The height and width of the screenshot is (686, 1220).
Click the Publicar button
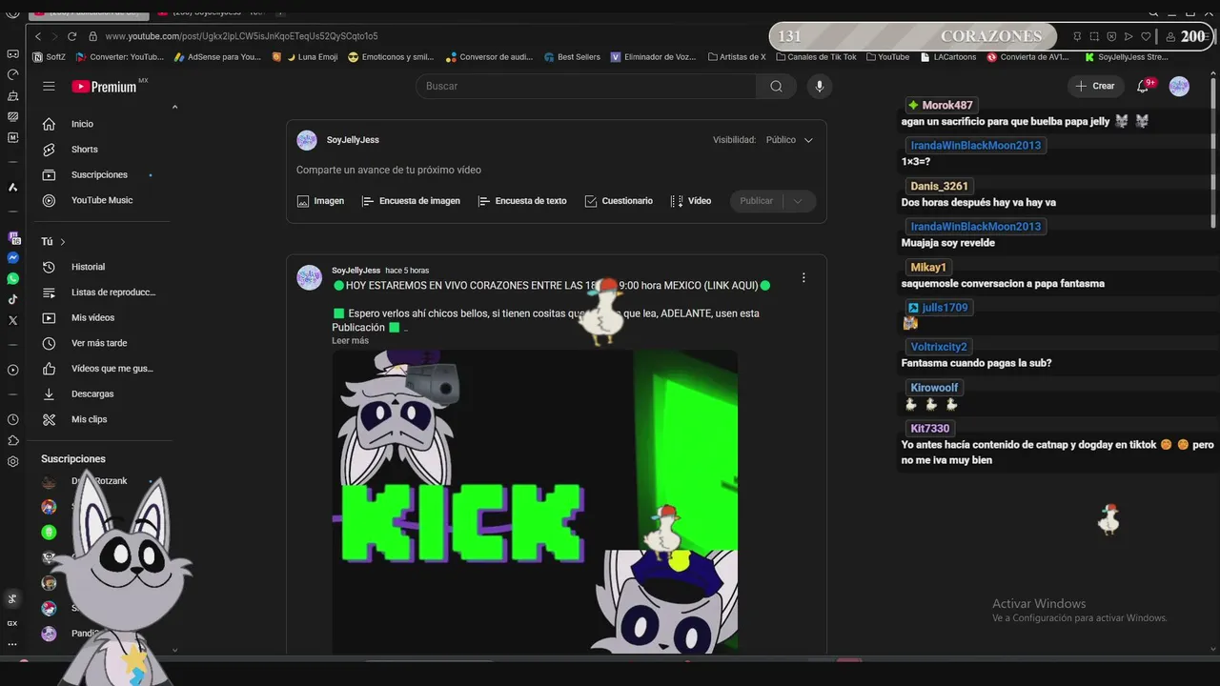tap(757, 201)
